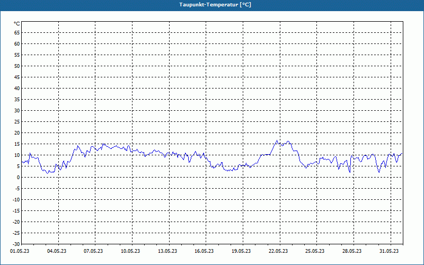Screen dimensions: 424x265
Task: Click the 40 value on temperature axis
Action: 17,89
